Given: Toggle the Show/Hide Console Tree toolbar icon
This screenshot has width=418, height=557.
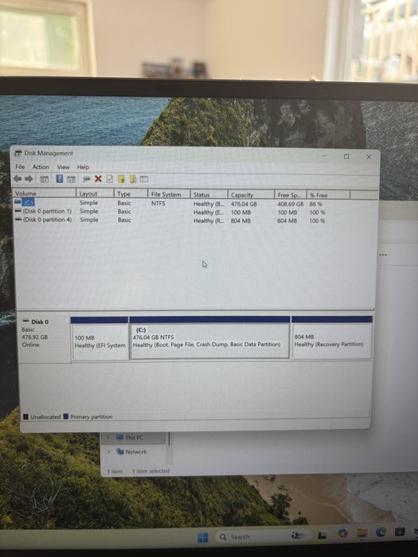Looking at the screenshot, I should [44, 179].
